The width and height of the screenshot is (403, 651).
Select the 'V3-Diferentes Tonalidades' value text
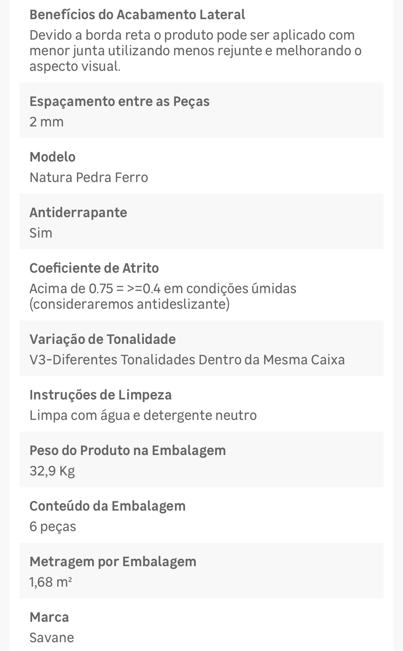click(187, 360)
